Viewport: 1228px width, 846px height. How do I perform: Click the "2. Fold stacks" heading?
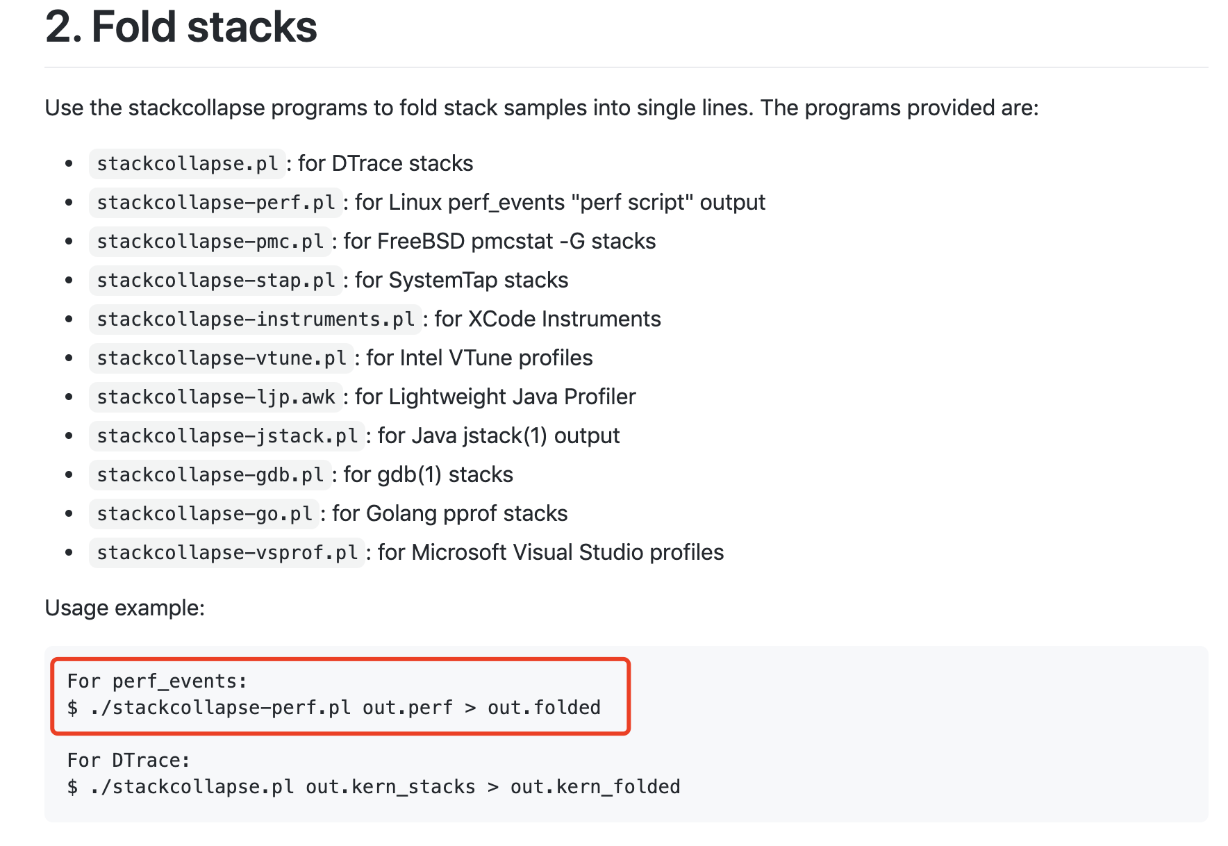(181, 28)
